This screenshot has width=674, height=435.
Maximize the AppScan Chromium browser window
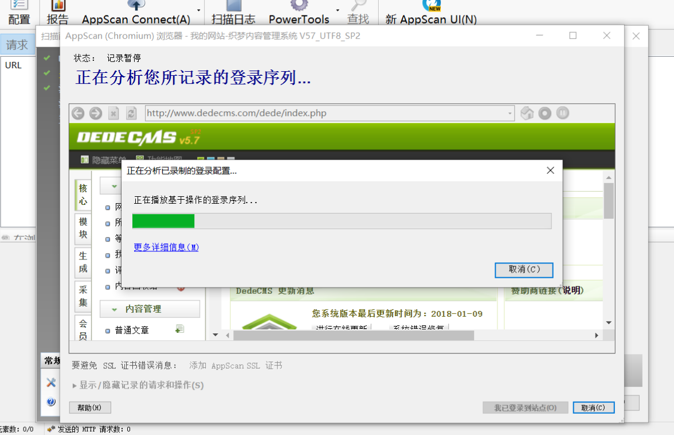573,36
